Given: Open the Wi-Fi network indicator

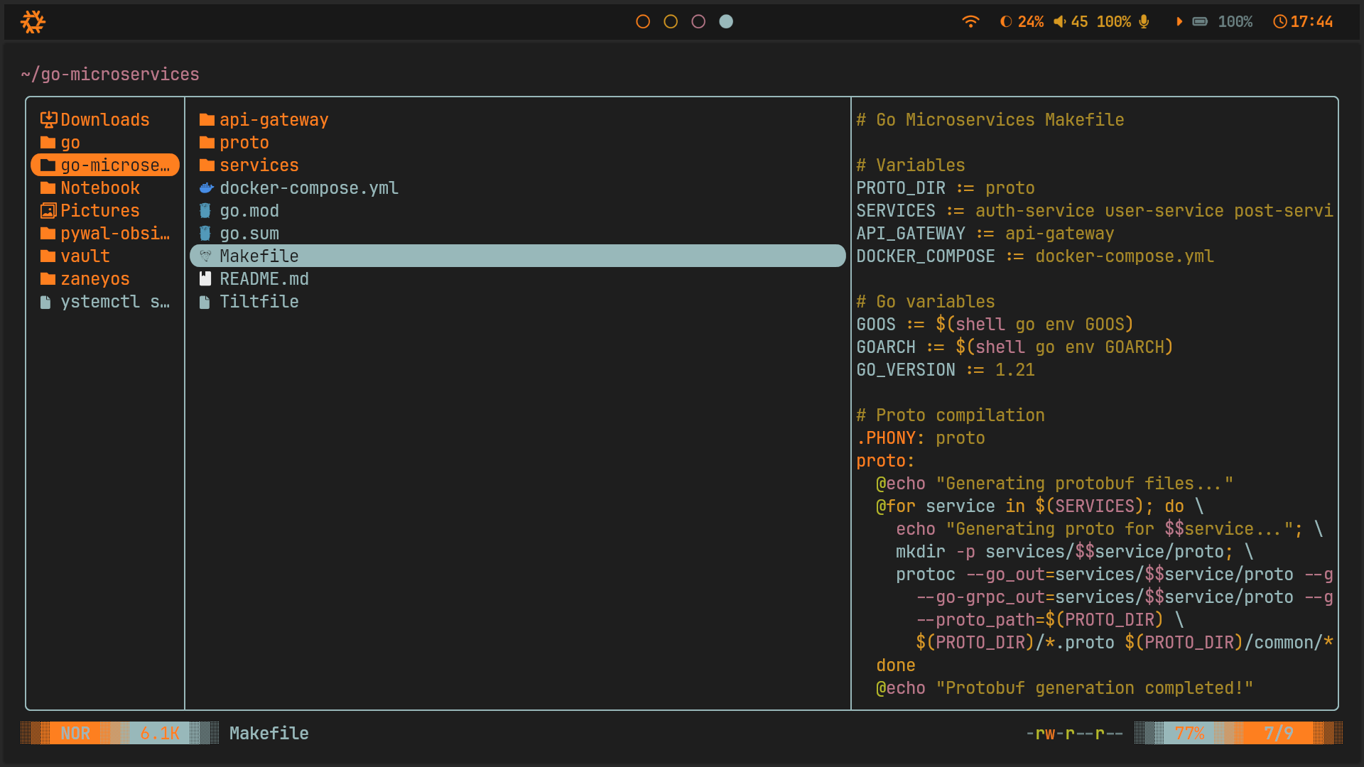Looking at the screenshot, I should [x=970, y=22].
